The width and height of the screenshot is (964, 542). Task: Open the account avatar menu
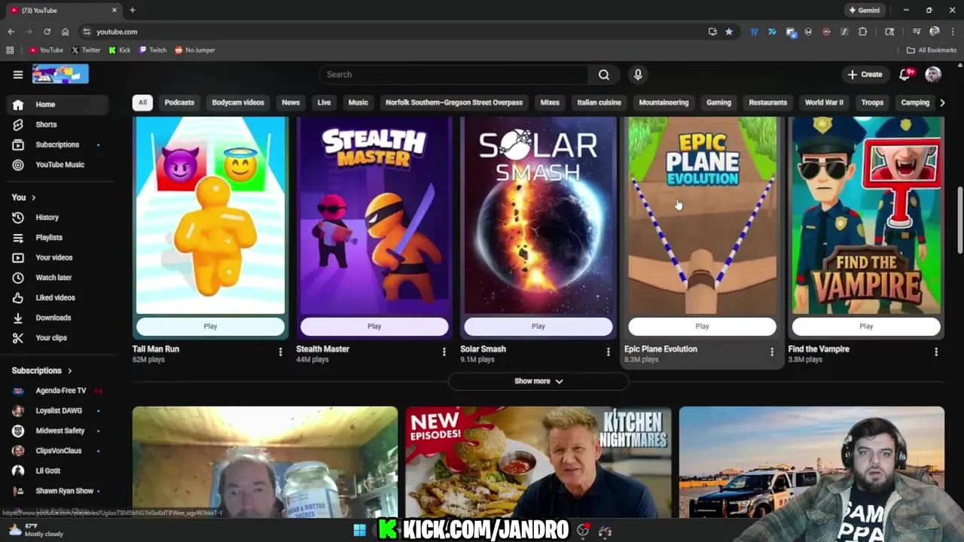coord(933,74)
